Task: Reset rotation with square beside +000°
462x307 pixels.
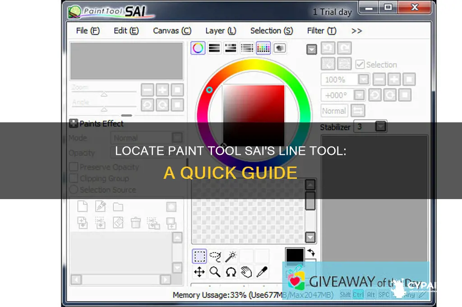Action: [405, 95]
